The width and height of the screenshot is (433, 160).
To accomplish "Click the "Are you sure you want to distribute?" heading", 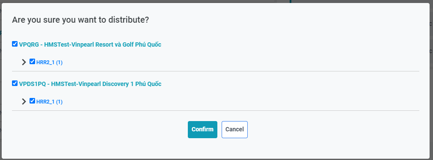I will (80, 20).
